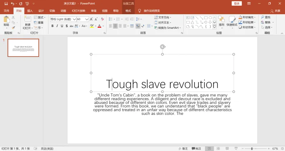This screenshot has height=151, width=285.
Task: Switch to the Insert (插入) tab
Action: click(30, 11)
